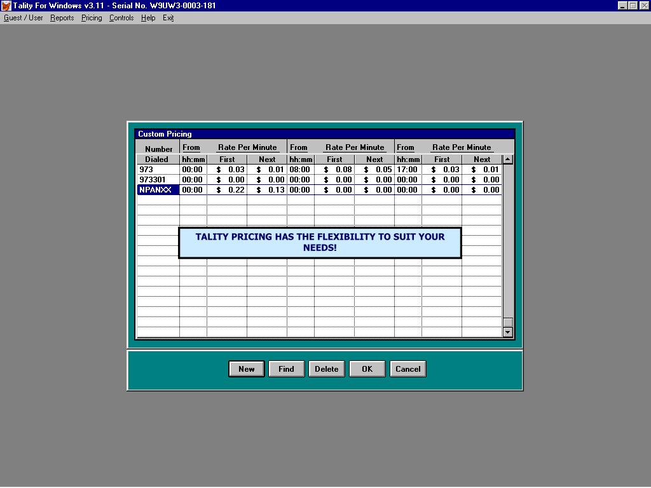Image resolution: width=651 pixels, height=488 pixels.
Task: Click the Find button
Action: pos(286,369)
